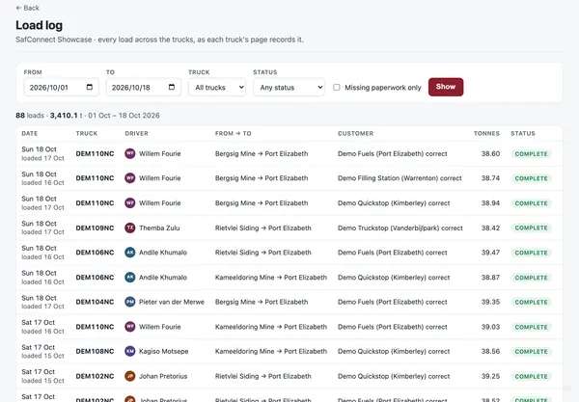The image size is (579, 402).
Task: Click tonnes value 38.87
Action: point(490,278)
